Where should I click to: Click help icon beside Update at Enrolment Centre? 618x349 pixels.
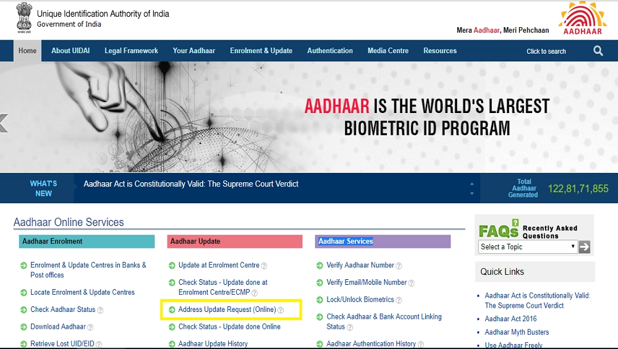[265, 266]
